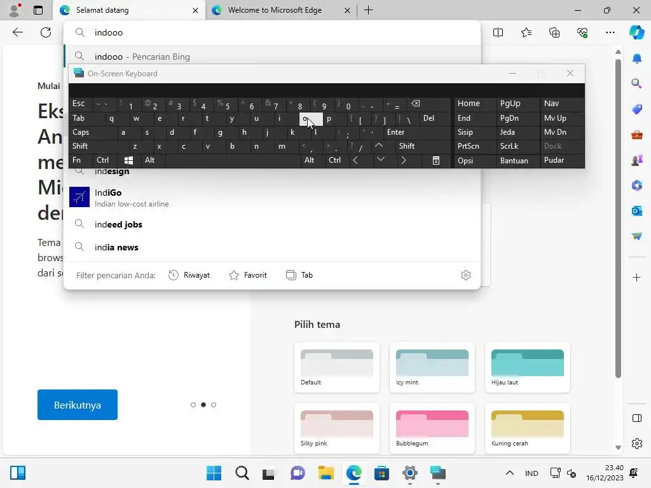Click the Berikutnya button

tap(77, 405)
